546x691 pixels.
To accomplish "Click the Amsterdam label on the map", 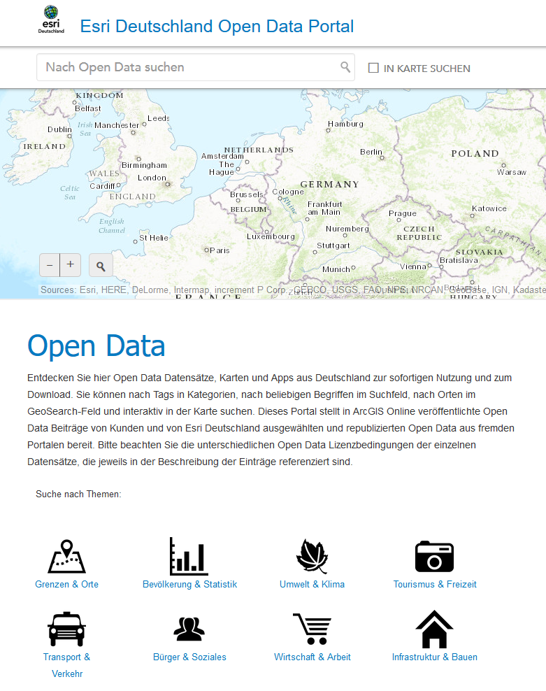I will point(222,156).
